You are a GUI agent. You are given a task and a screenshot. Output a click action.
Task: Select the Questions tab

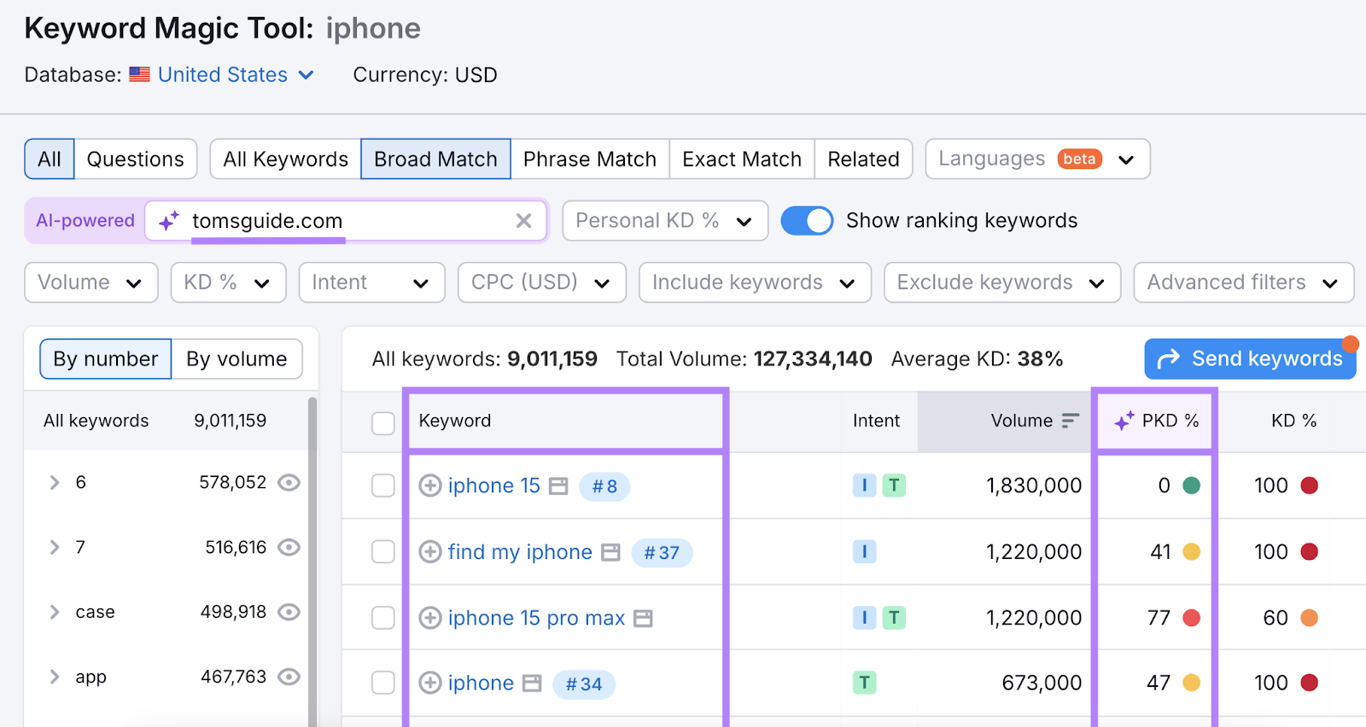point(135,160)
